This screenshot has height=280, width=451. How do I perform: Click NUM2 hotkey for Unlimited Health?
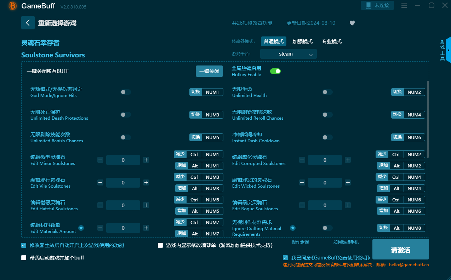point(414,92)
